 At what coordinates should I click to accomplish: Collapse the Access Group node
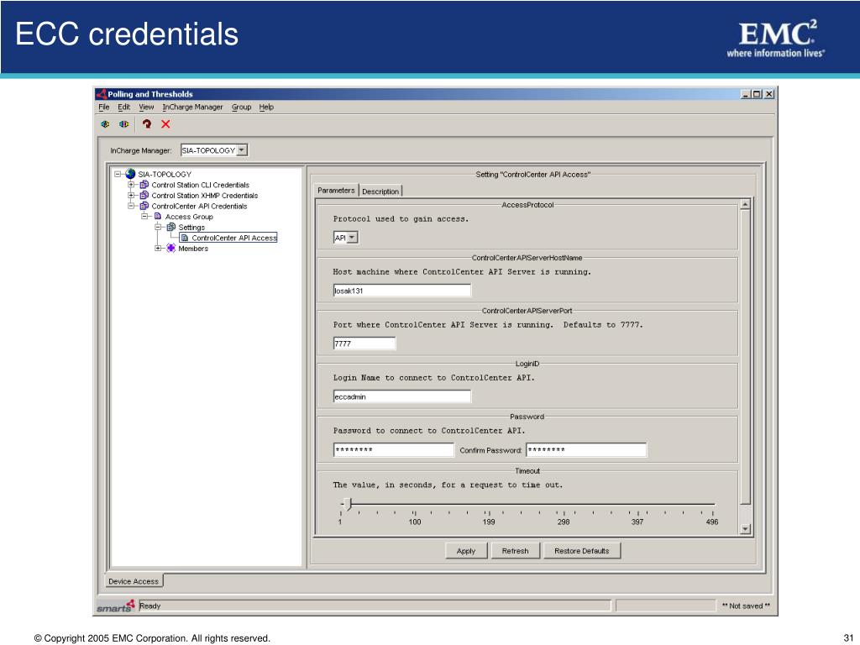144,217
